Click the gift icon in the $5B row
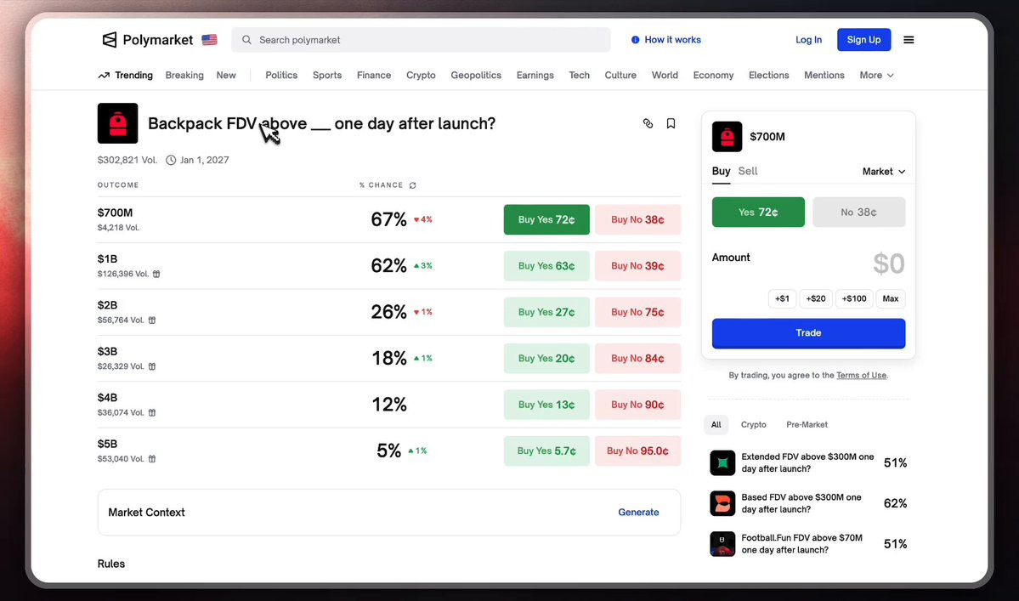 [x=152, y=459]
